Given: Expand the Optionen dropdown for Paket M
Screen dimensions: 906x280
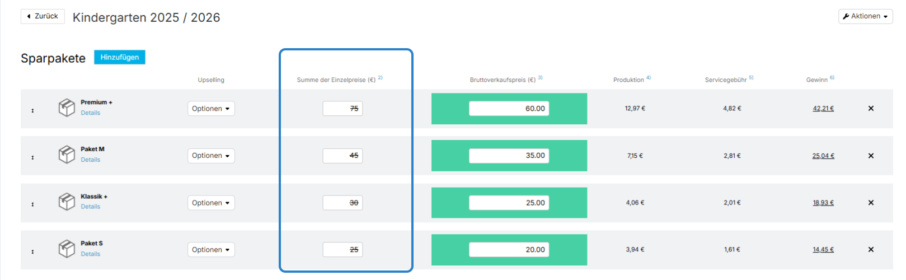Looking at the screenshot, I should pos(211,156).
